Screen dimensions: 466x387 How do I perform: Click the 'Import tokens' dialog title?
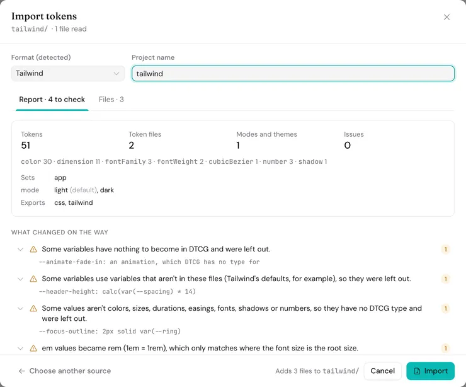coord(44,16)
